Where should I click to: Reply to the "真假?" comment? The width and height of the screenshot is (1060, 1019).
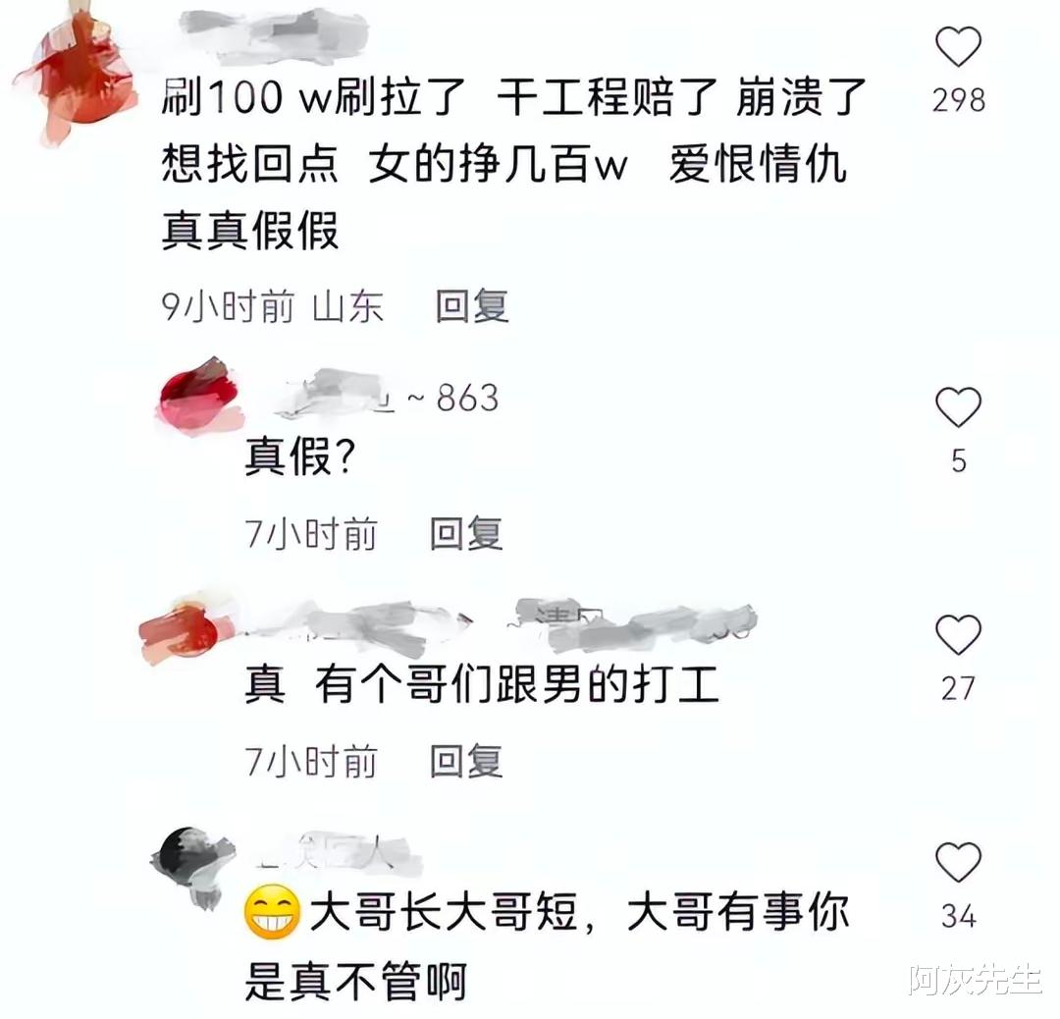[466, 533]
